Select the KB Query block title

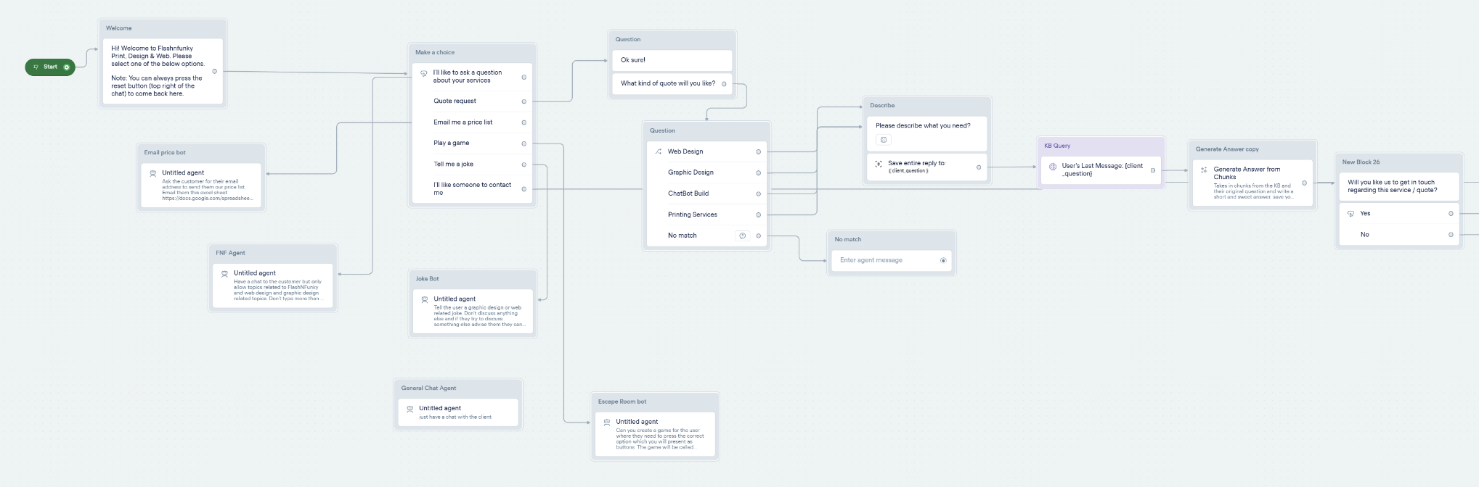click(x=1057, y=146)
